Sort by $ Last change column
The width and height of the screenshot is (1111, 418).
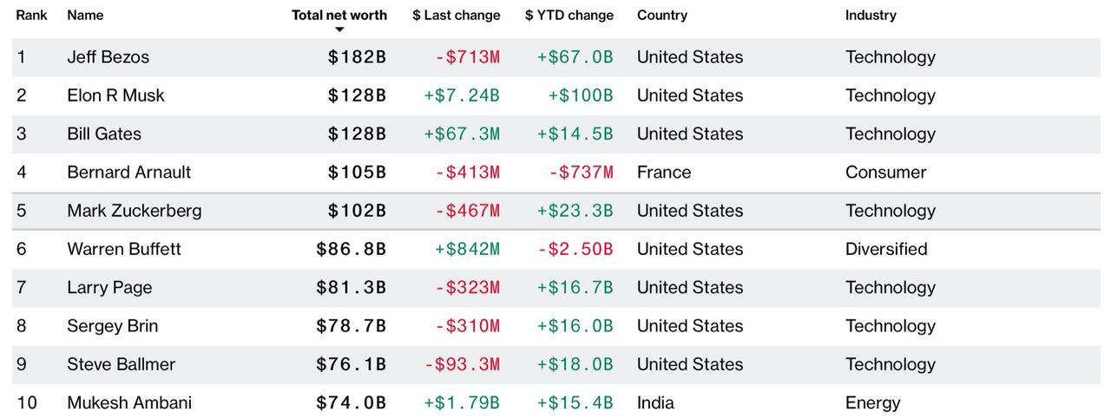456,15
